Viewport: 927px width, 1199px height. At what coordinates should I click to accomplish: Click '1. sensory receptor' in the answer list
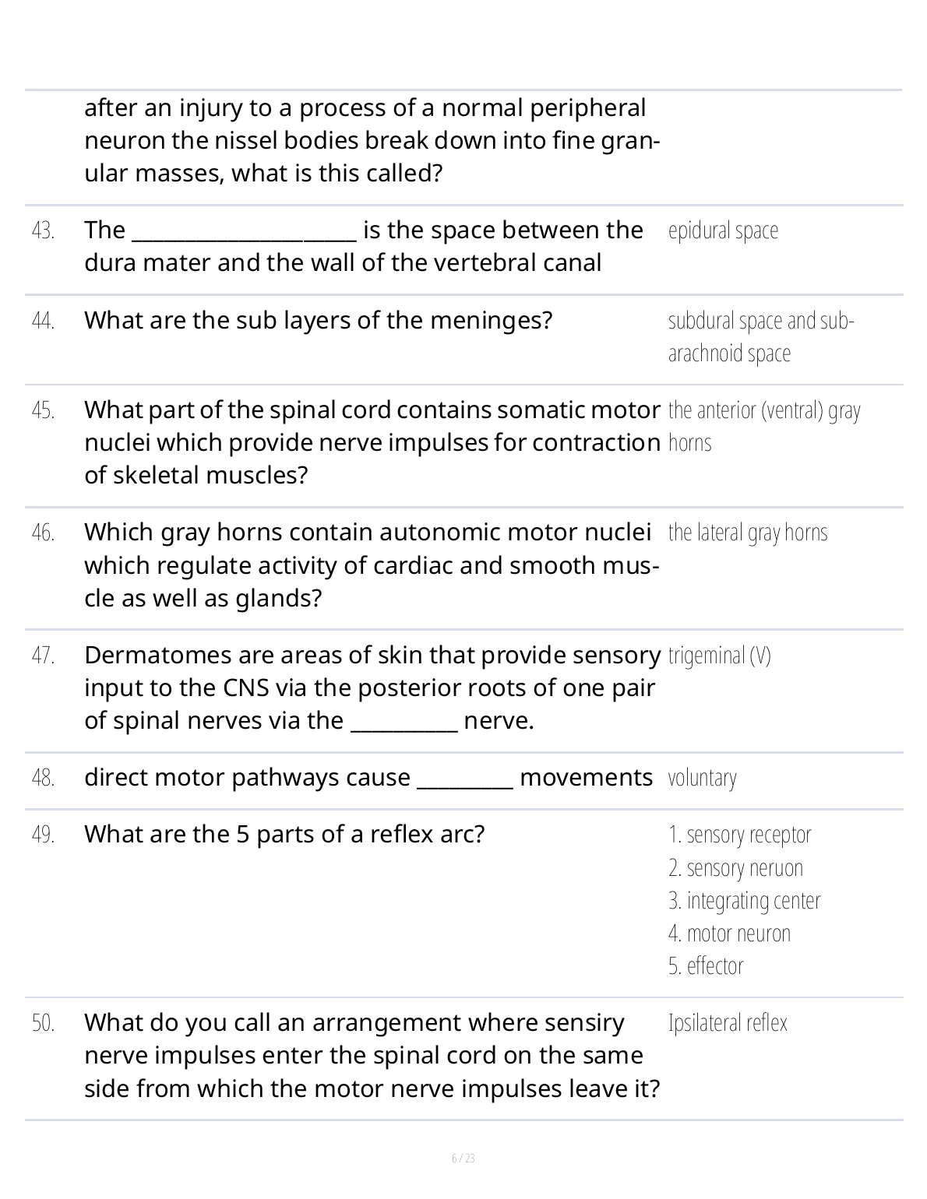point(739,835)
